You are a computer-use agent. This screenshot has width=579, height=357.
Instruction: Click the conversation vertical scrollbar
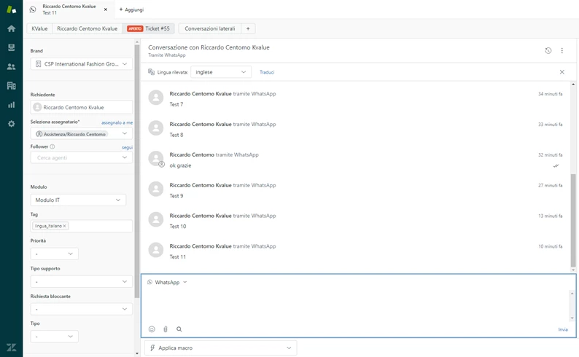tap(572, 220)
